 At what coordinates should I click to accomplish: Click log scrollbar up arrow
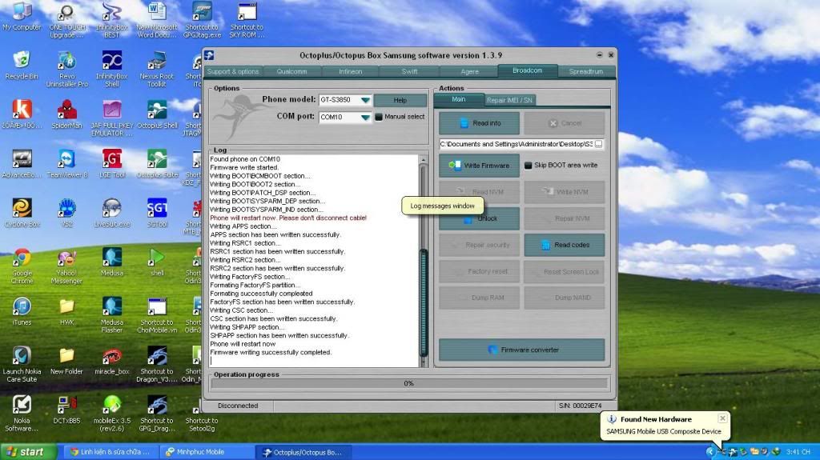click(x=424, y=159)
